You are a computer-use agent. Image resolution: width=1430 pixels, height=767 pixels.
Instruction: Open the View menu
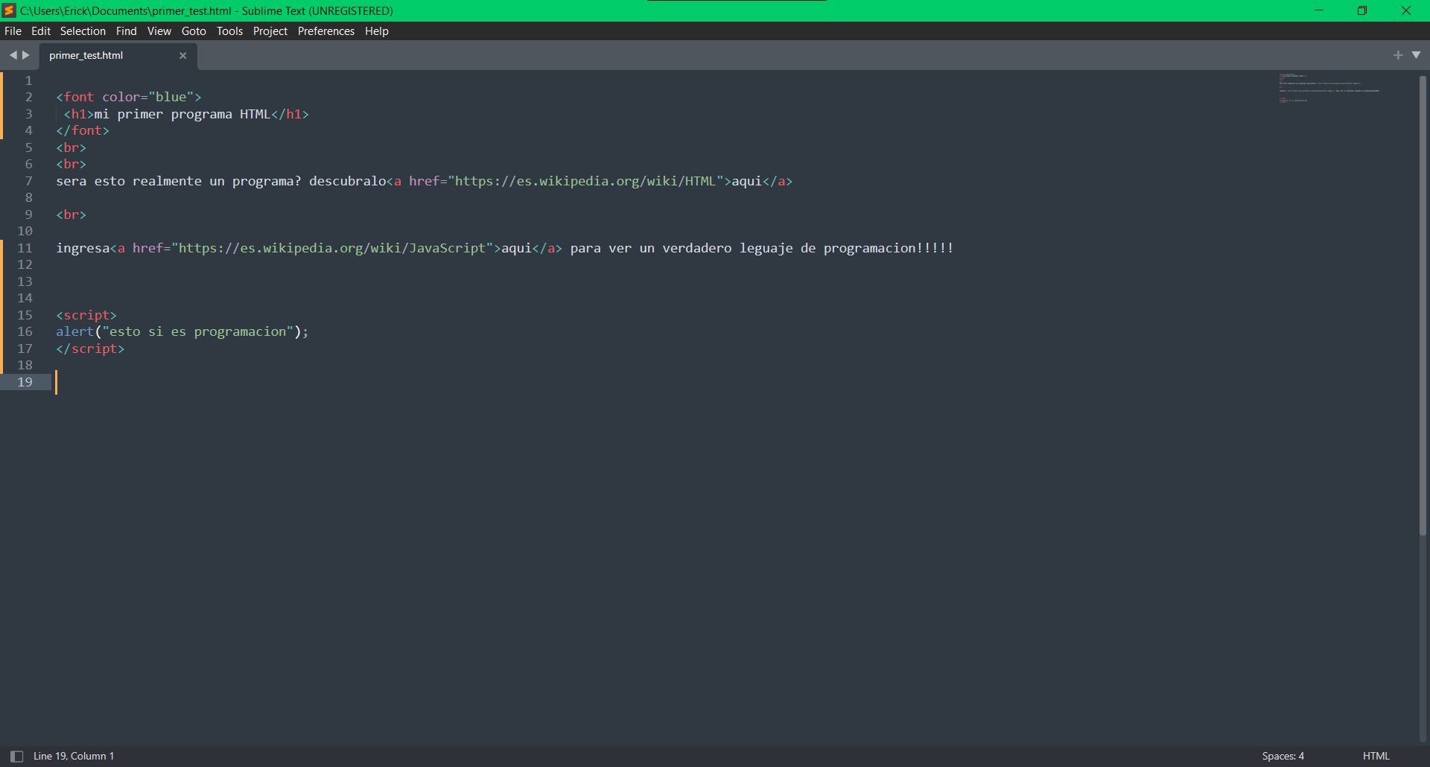[x=159, y=31]
